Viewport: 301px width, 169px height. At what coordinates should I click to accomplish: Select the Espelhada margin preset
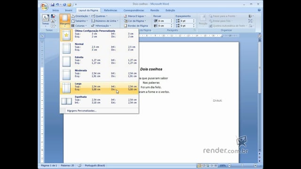coord(99,101)
